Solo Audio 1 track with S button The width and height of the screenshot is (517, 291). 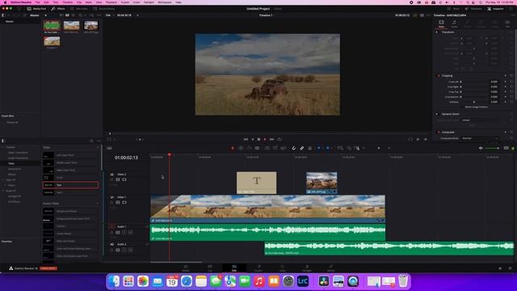[124, 232]
